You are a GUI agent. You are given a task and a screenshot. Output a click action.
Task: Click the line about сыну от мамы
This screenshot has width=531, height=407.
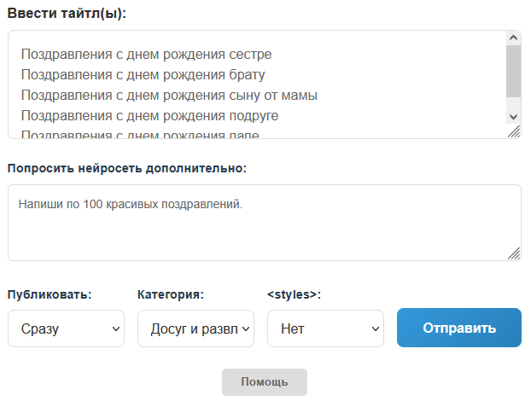(x=169, y=96)
